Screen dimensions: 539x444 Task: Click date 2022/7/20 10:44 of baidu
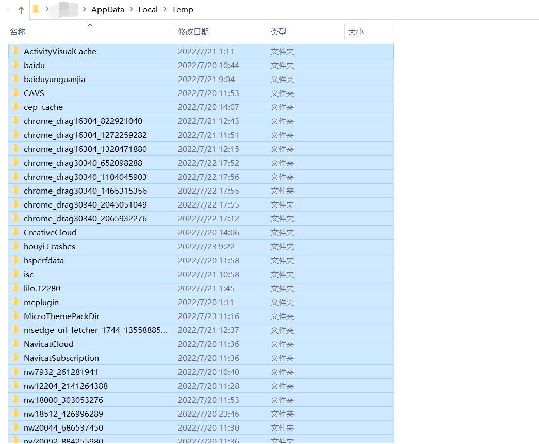[209, 66]
